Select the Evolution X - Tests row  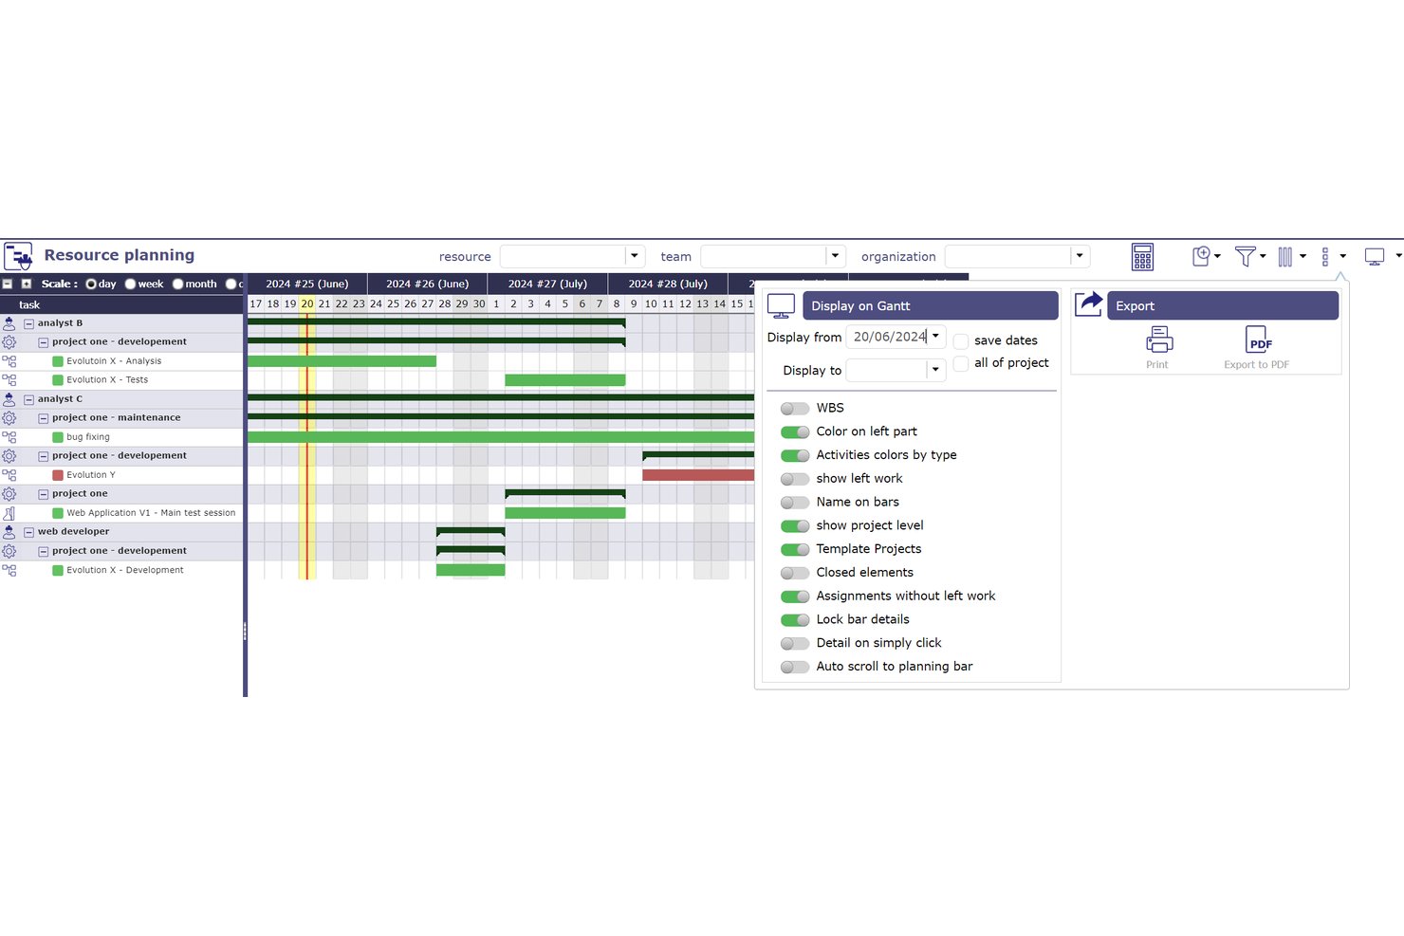(x=121, y=380)
